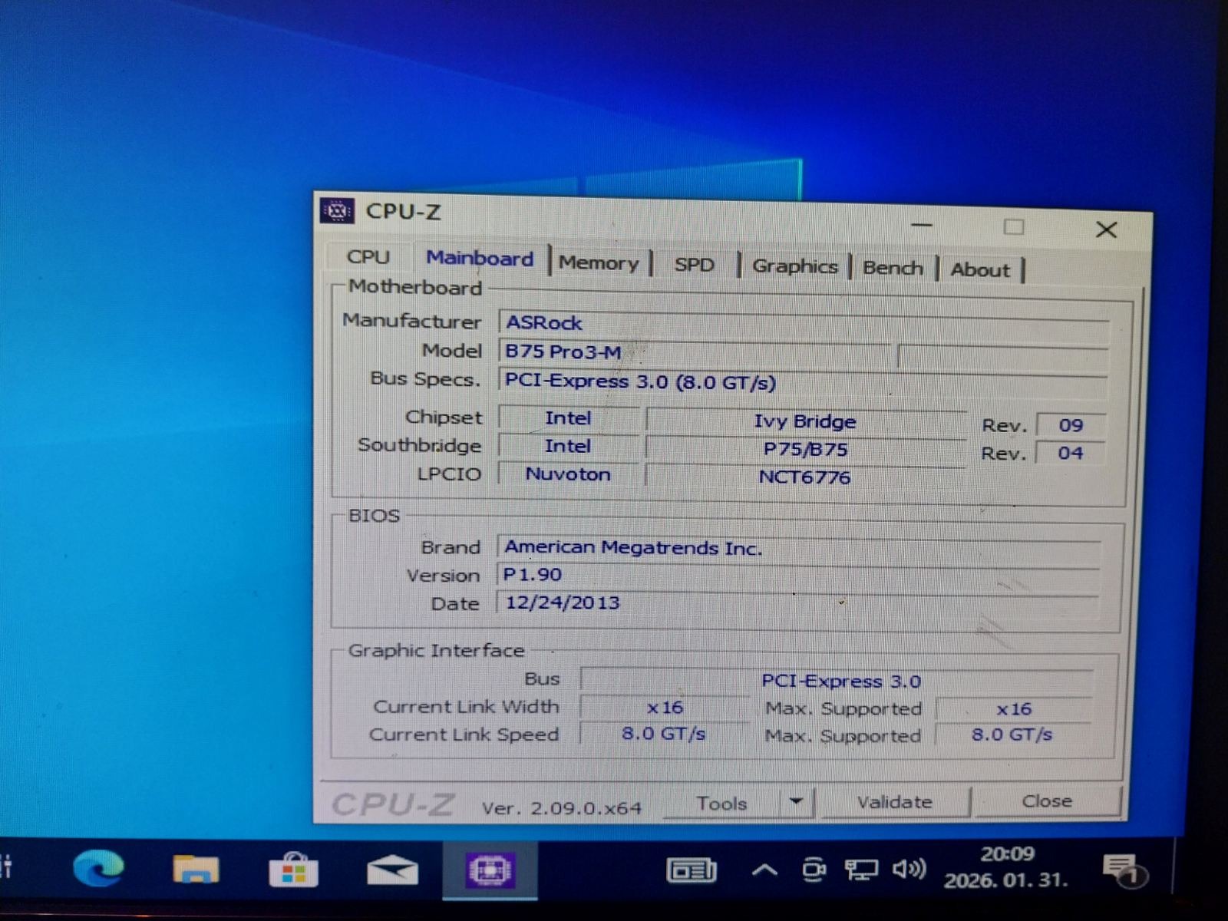Click the BIOS version P1.90 field
This screenshot has width=1228, height=921.
click(798, 576)
